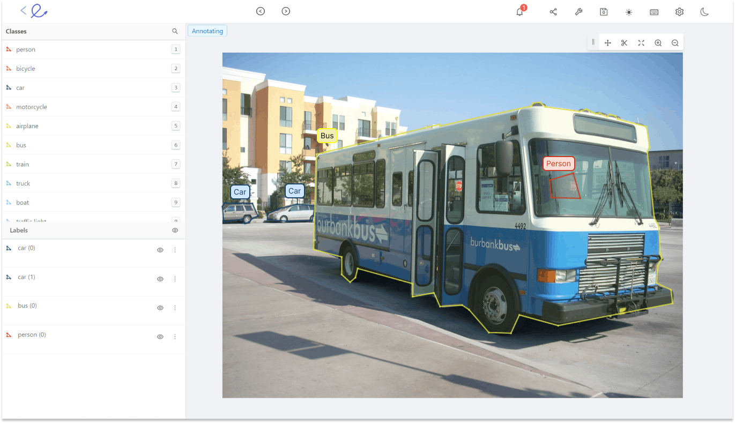The height and width of the screenshot is (423, 735).
Task: Click the shortcut key badge 6 for bus
Action: click(x=175, y=145)
